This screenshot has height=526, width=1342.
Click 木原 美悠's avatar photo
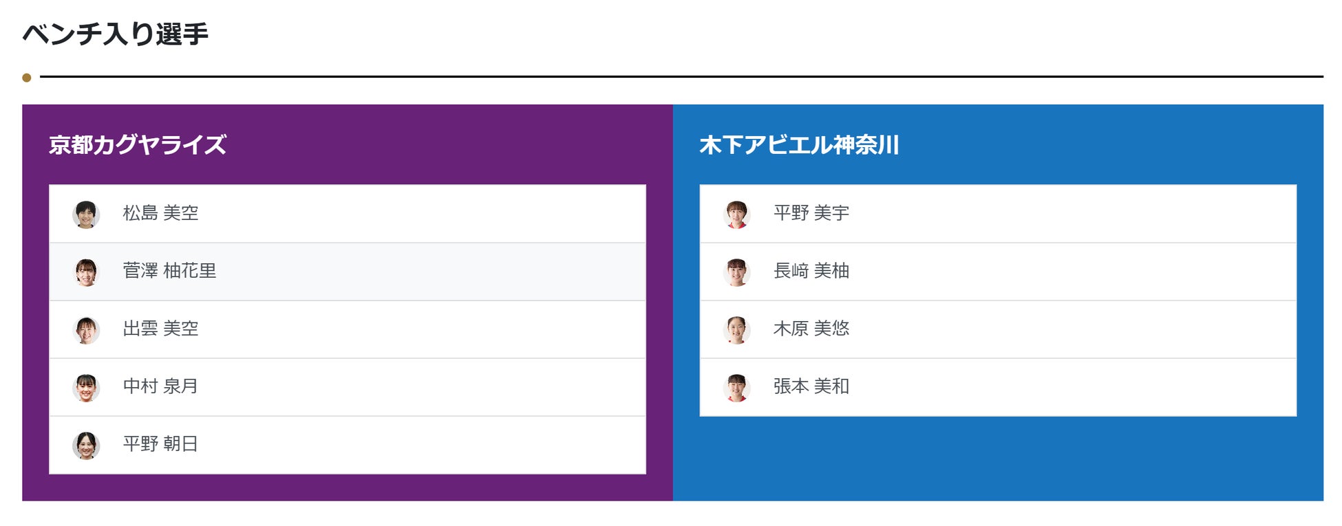(736, 330)
